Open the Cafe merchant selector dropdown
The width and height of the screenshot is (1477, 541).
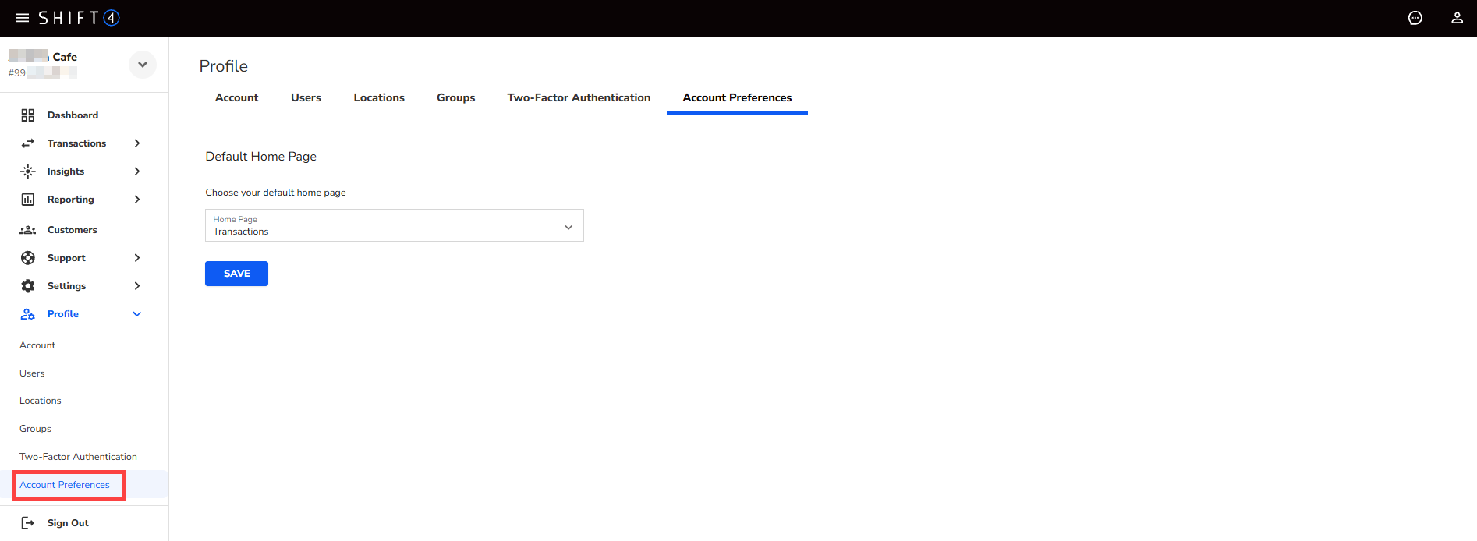pyautogui.click(x=143, y=65)
